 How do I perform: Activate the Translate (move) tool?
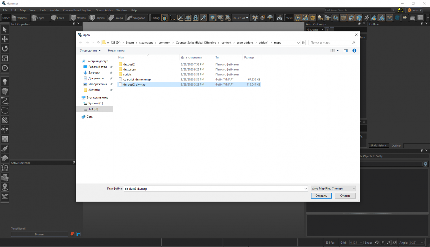click(x=5, y=39)
